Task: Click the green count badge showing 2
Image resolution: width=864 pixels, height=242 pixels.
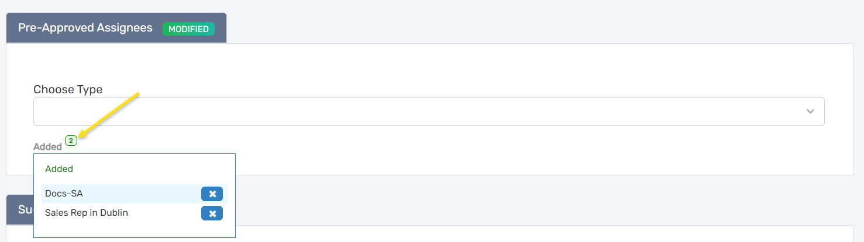Action: tap(71, 141)
